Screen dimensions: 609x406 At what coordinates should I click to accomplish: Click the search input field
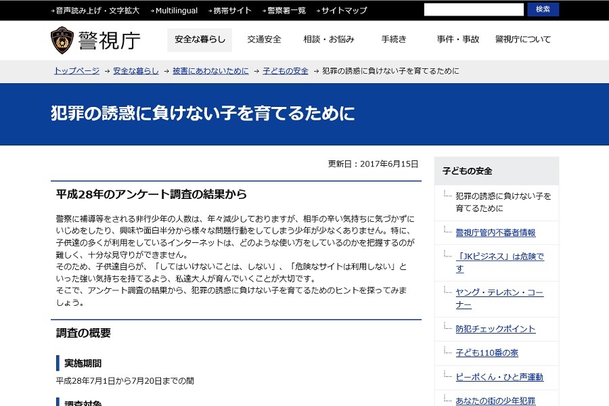tap(474, 9)
